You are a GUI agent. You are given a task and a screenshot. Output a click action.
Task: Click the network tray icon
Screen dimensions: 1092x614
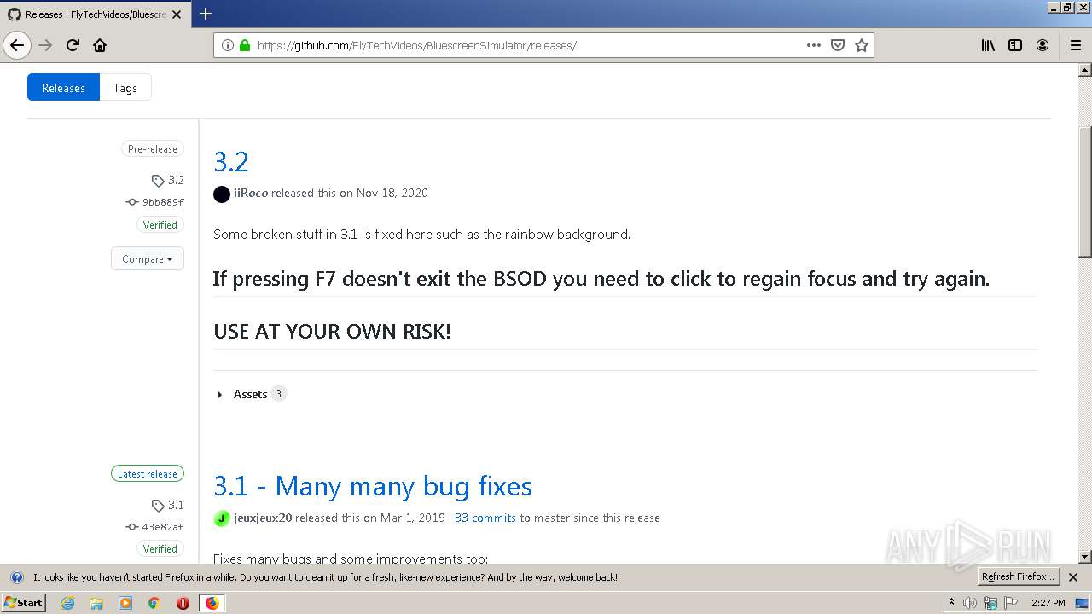click(x=990, y=603)
